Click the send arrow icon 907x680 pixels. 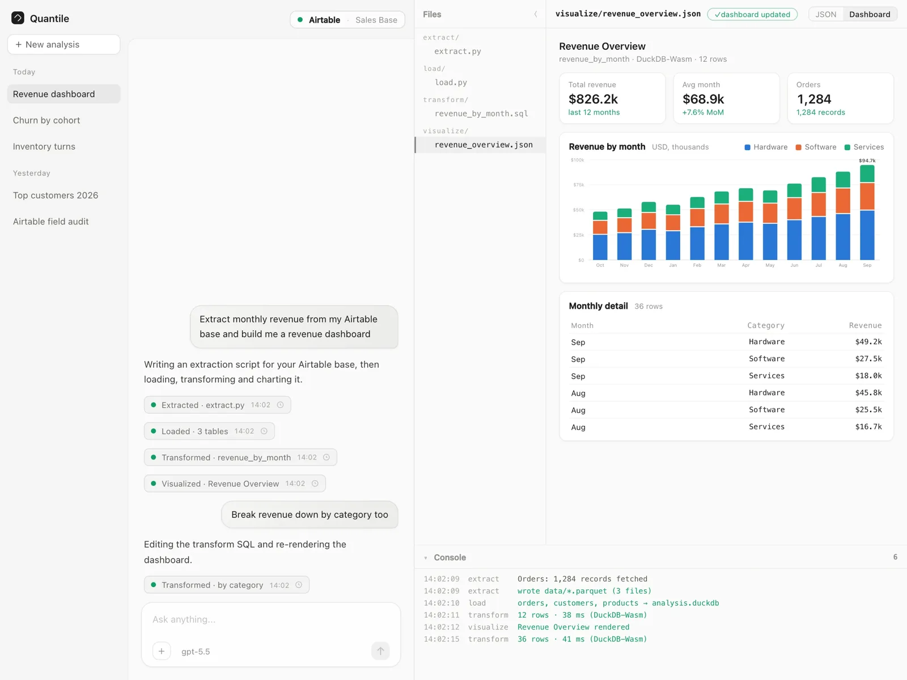click(x=380, y=651)
